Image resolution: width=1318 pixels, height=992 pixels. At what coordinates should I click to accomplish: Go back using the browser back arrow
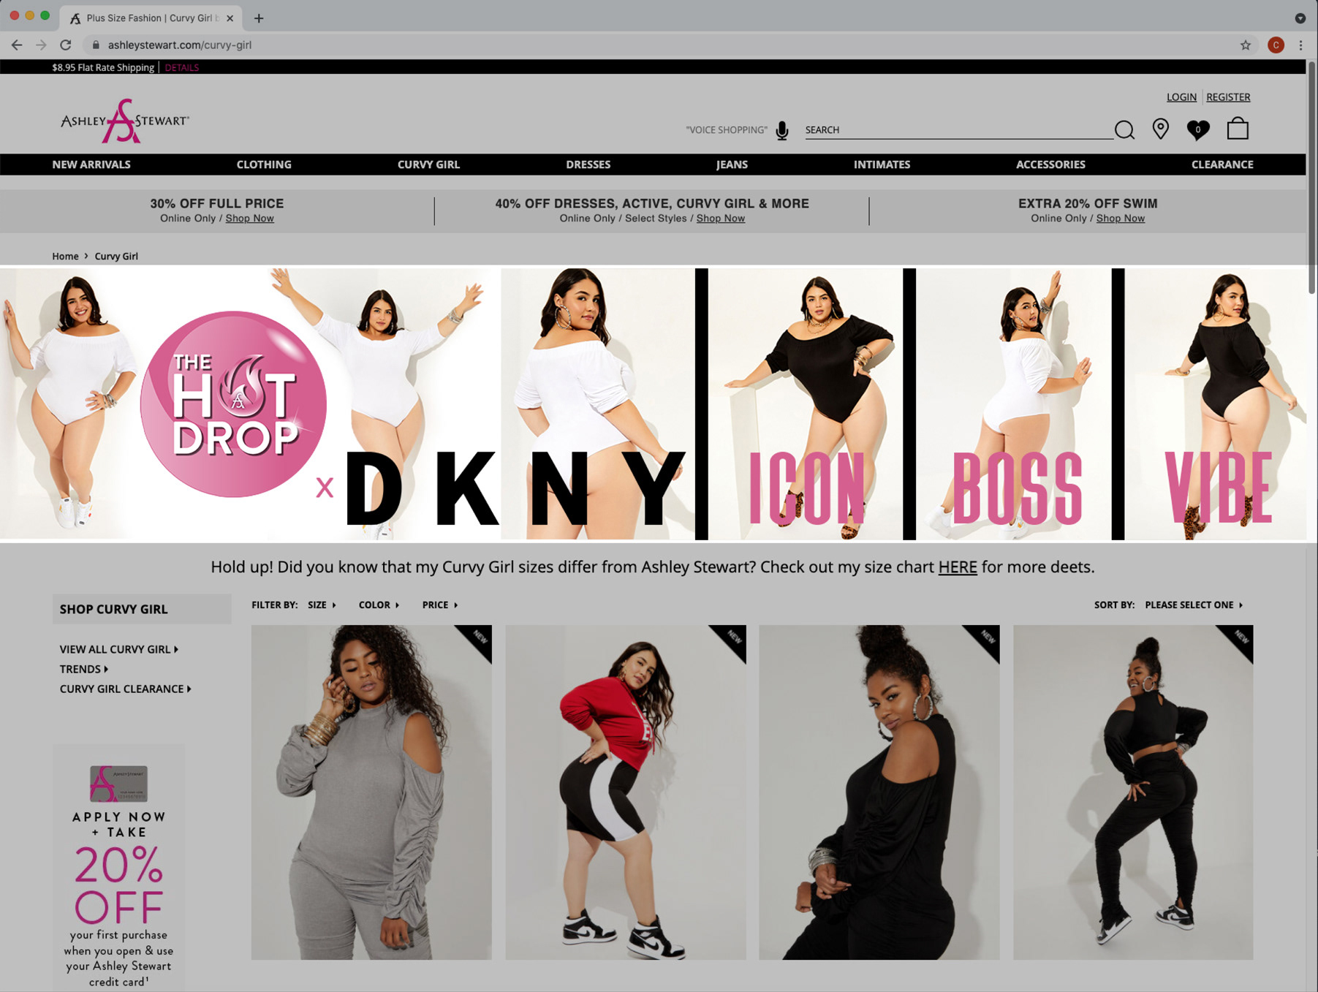point(17,45)
